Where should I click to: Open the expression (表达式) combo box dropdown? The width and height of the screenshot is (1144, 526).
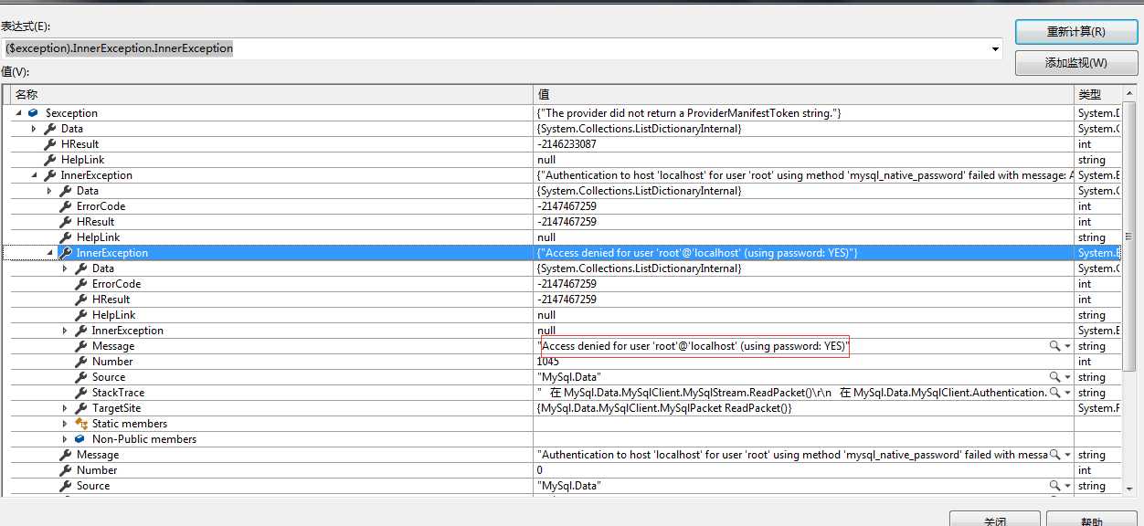pos(996,48)
